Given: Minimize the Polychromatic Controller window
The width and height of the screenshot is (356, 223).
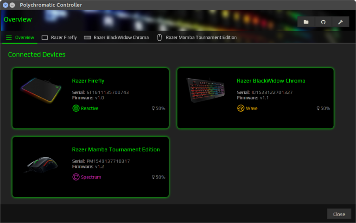Looking at the screenshot, I should coord(13,5).
